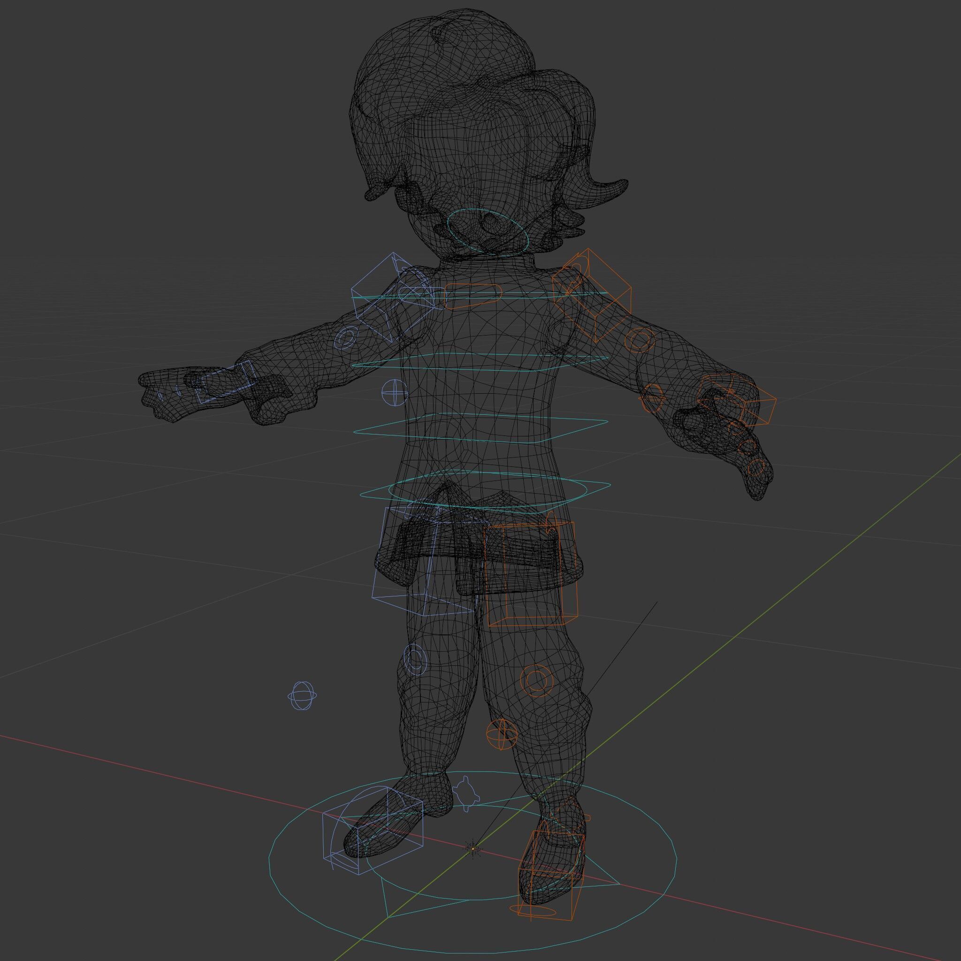
Task: Select the blue cube control on the shoulder
Action: [x=392, y=297]
